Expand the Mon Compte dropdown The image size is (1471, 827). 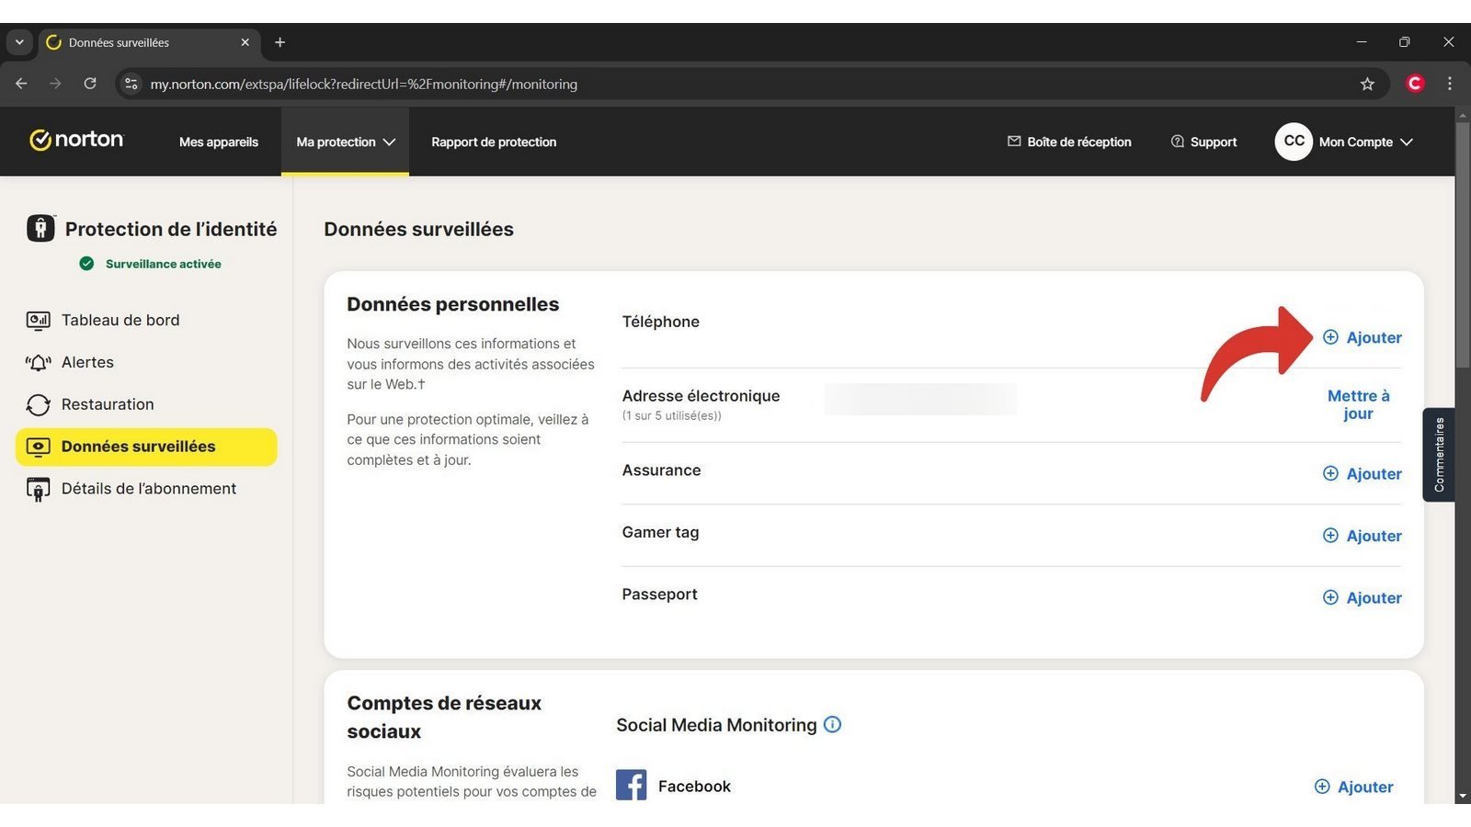pyautogui.click(x=1366, y=142)
